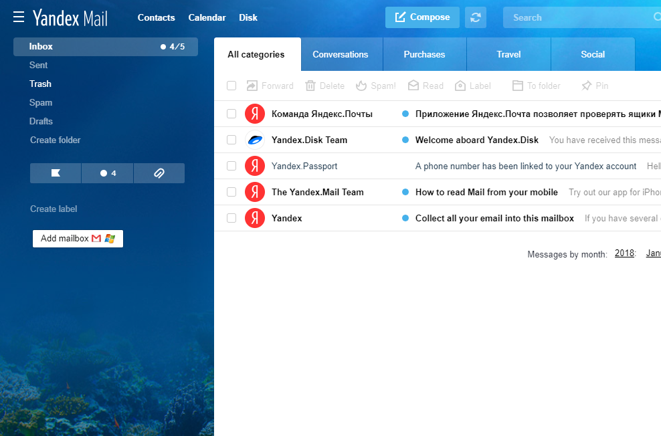Image resolution: width=661 pixels, height=436 pixels.
Task: Open Contacts from top navigation
Action: click(156, 17)
